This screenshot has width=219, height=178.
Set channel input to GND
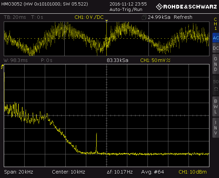coord(215,64)
